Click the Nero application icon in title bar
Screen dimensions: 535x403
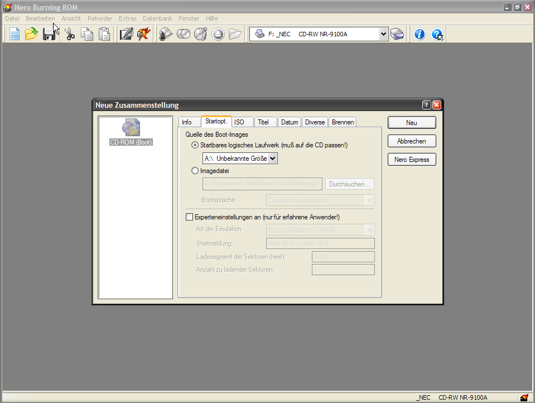(7, 7)
